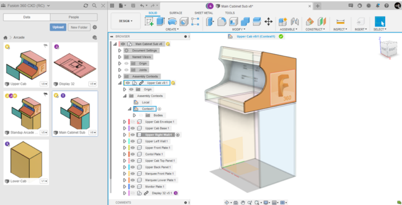Screen dimensions: 402x205
Task: Refresh the data panel
Action: tap(86, 5)
